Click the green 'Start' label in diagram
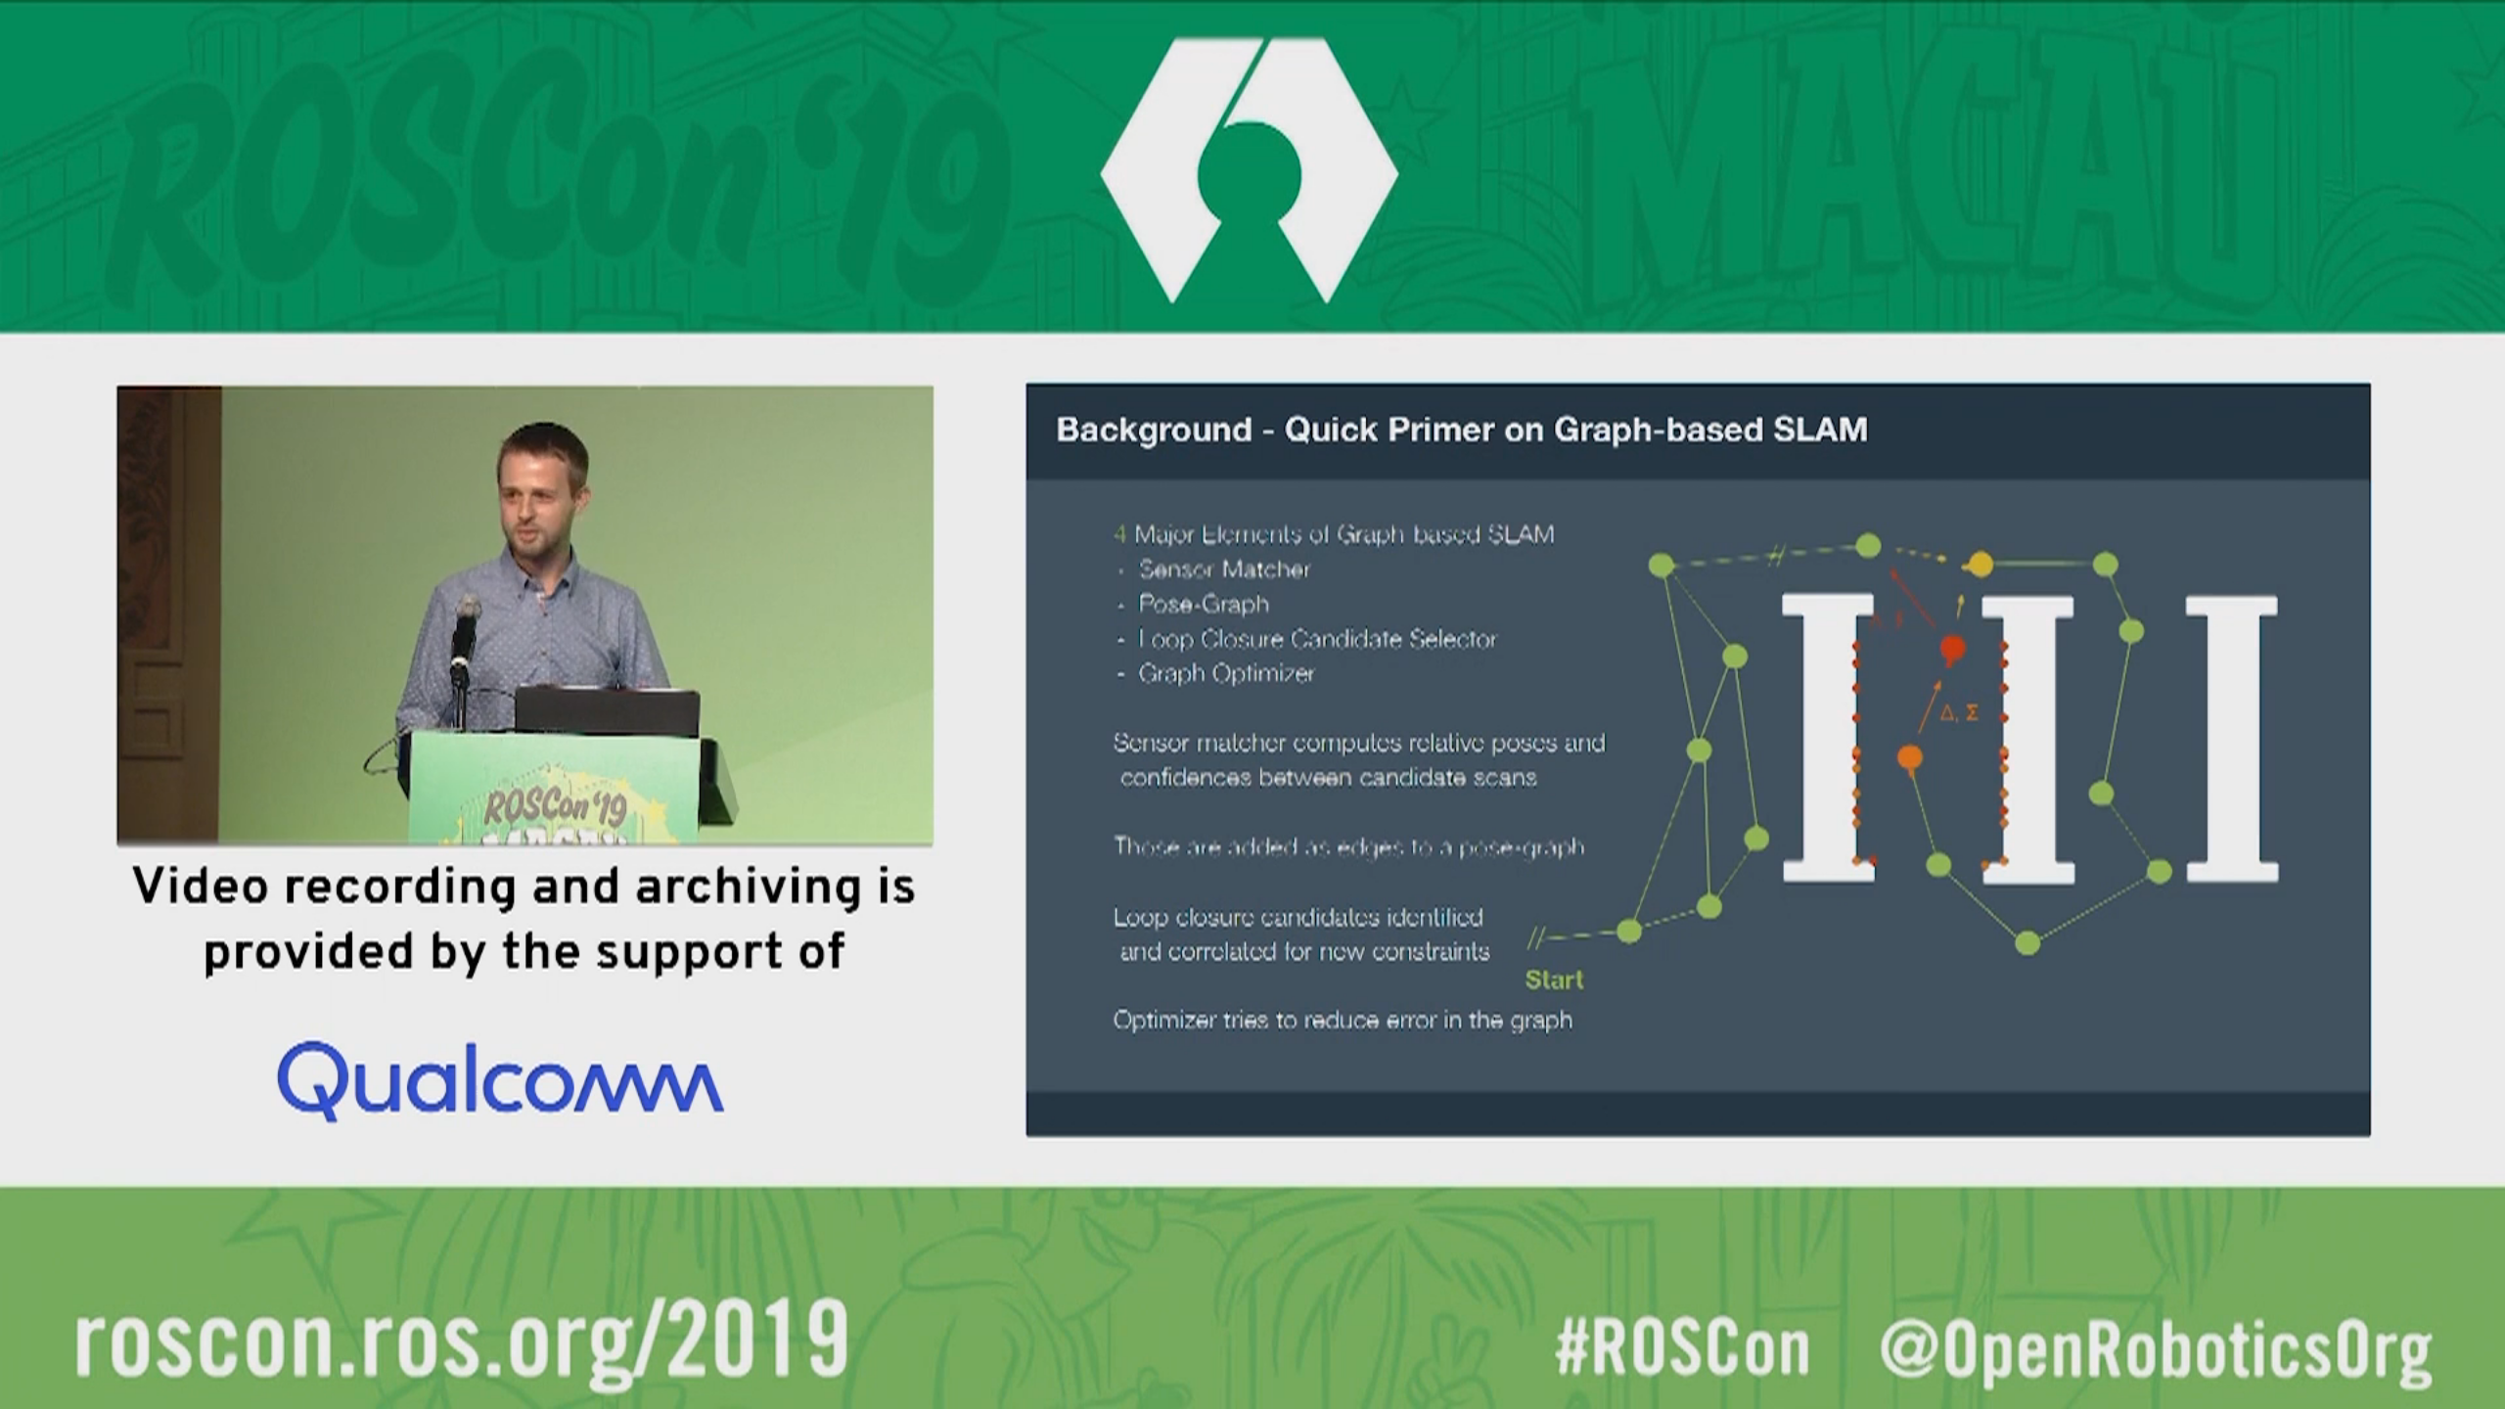This screenshot has height=1409, width=2505. click(1554, 979)
